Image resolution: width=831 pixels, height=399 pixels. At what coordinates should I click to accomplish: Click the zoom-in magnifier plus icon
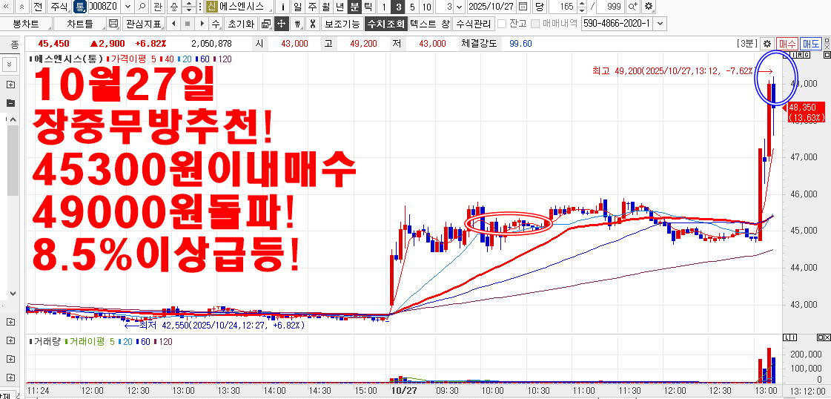(x=632, y=7)
